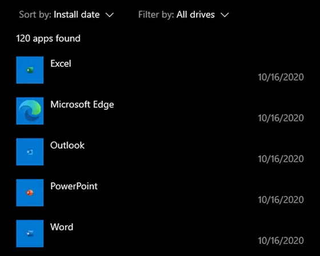Click the 120 apps found text

click(49, 39)
